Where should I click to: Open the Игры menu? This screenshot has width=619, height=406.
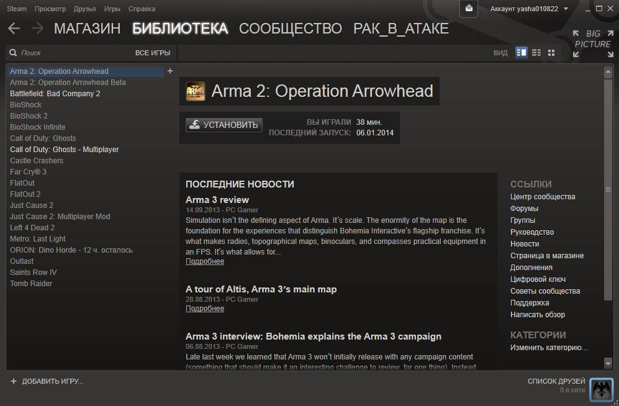112,9
